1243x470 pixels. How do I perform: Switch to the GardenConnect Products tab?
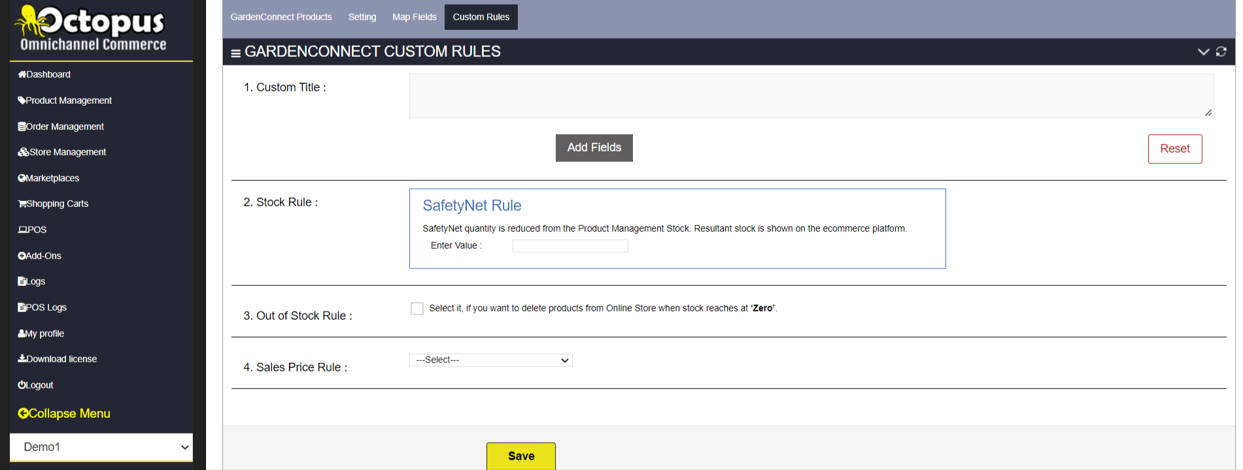pos(281,17)
